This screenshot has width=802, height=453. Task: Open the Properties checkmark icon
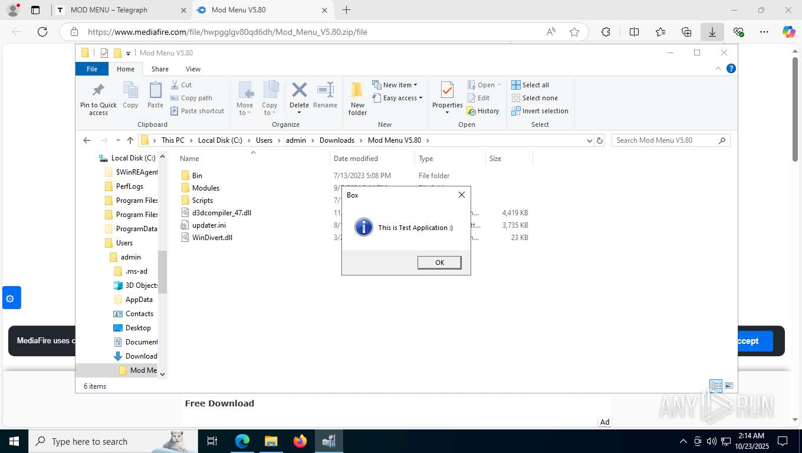(447, 90)
